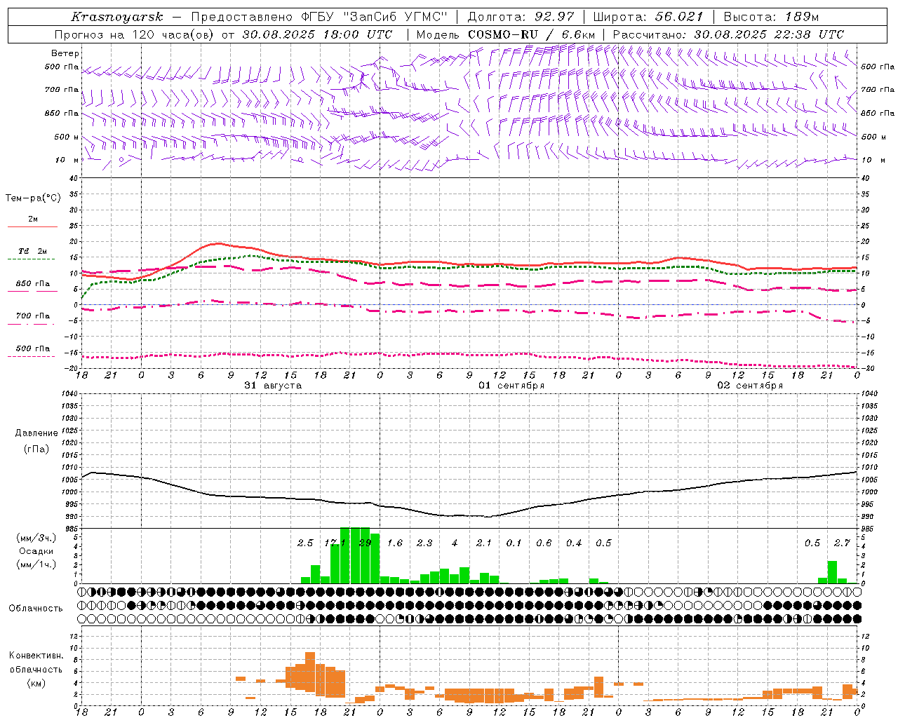Click the '(мм/3ч.)' precipitation unit label
Screen dimensions: 898x718
36,538
